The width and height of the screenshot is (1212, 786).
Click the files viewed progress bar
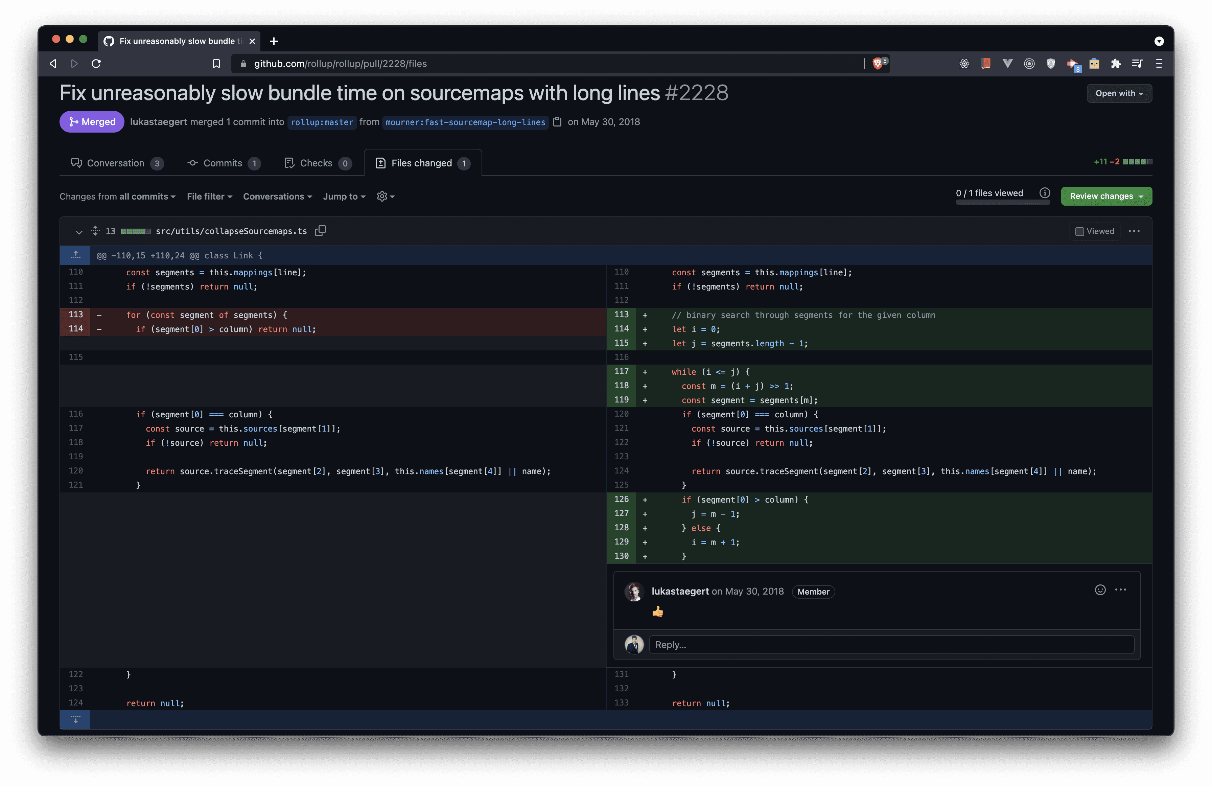pyautogui.click(x=1002, y=203)
